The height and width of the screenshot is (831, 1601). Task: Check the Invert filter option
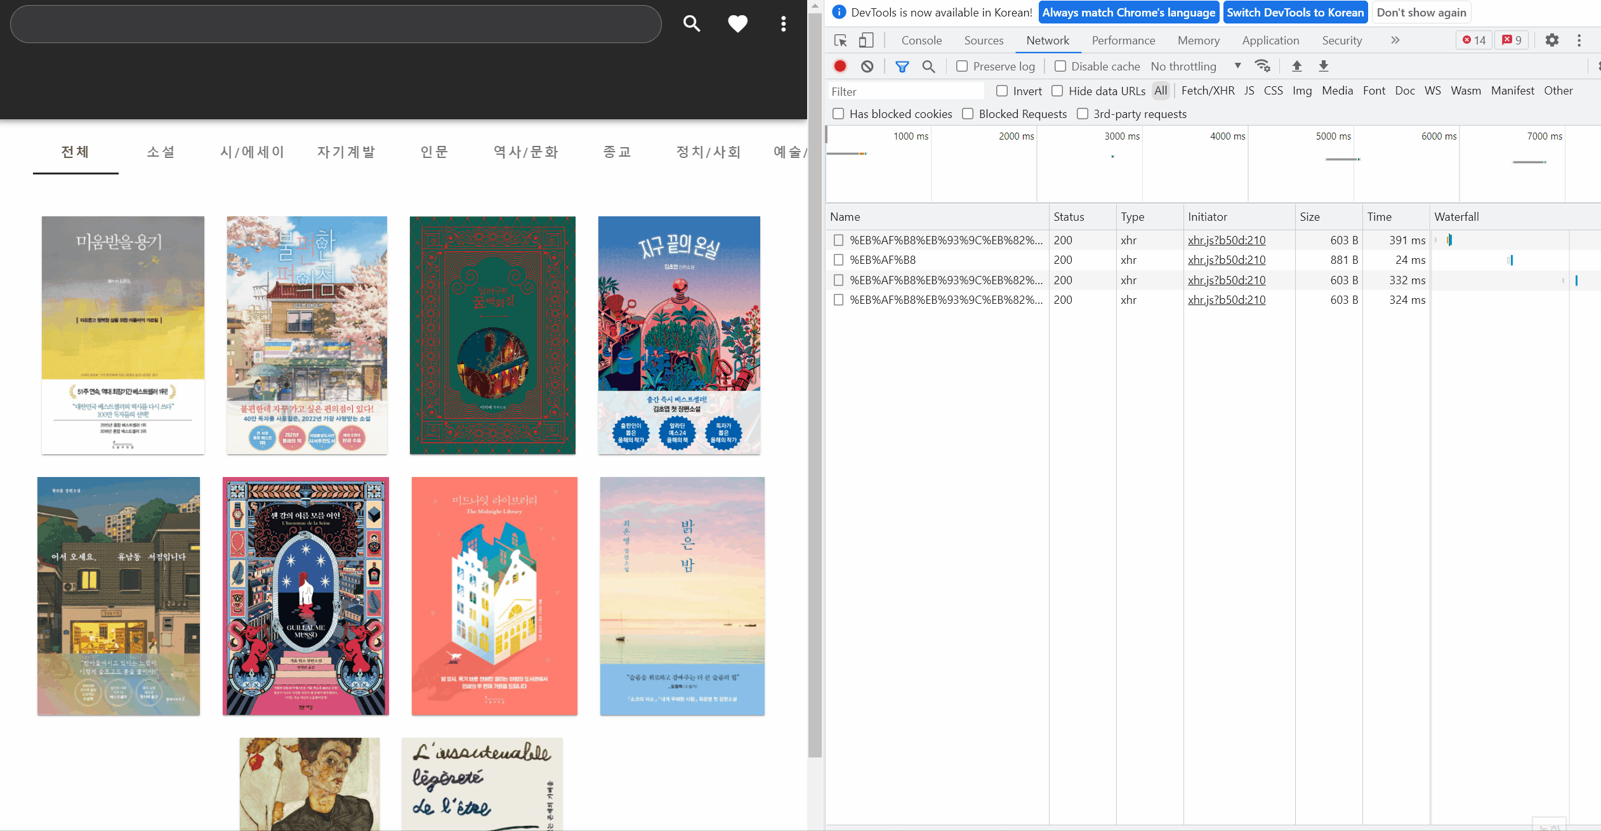(x=1002, y=91)
